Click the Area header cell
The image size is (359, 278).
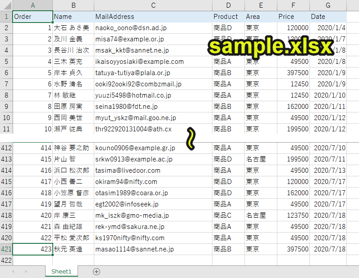coord(261,17)
